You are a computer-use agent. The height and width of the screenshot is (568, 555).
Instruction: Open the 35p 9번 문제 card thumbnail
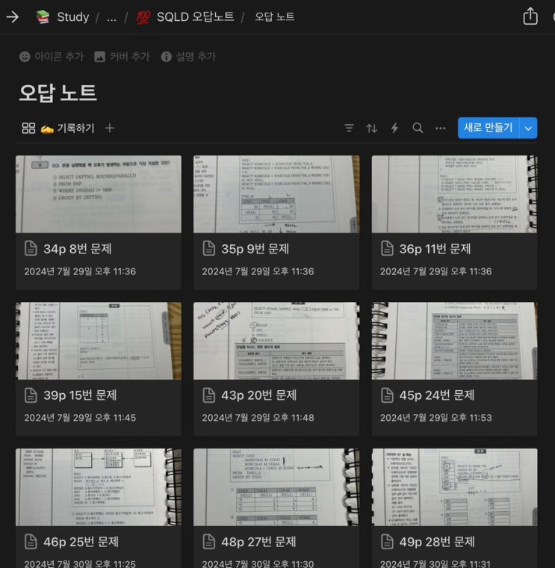[276, 194]
